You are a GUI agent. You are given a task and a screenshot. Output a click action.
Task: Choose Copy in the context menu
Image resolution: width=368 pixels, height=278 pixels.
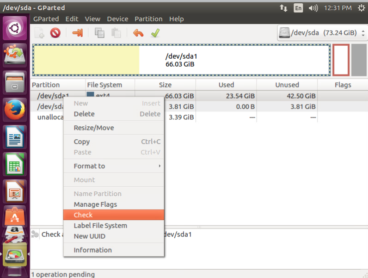click(x=114, y=142)
